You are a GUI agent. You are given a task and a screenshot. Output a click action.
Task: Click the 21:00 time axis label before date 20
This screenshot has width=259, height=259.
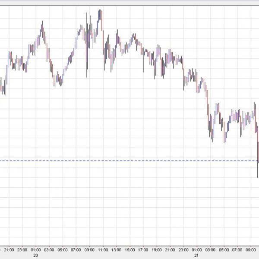[9, 250]
